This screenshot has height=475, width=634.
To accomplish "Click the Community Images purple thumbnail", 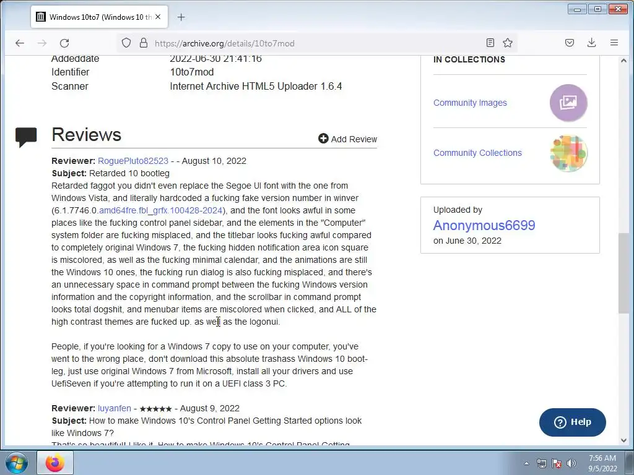I will (x=568, y=103).
